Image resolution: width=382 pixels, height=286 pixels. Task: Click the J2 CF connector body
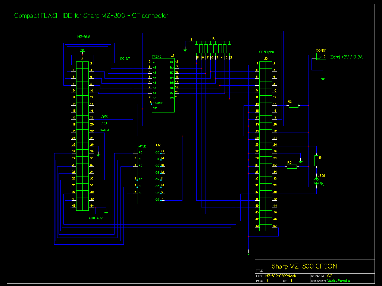click(x=266, y=146)
